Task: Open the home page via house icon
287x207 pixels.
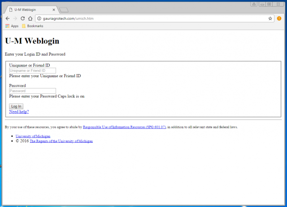Action: (x=30, y=18)
